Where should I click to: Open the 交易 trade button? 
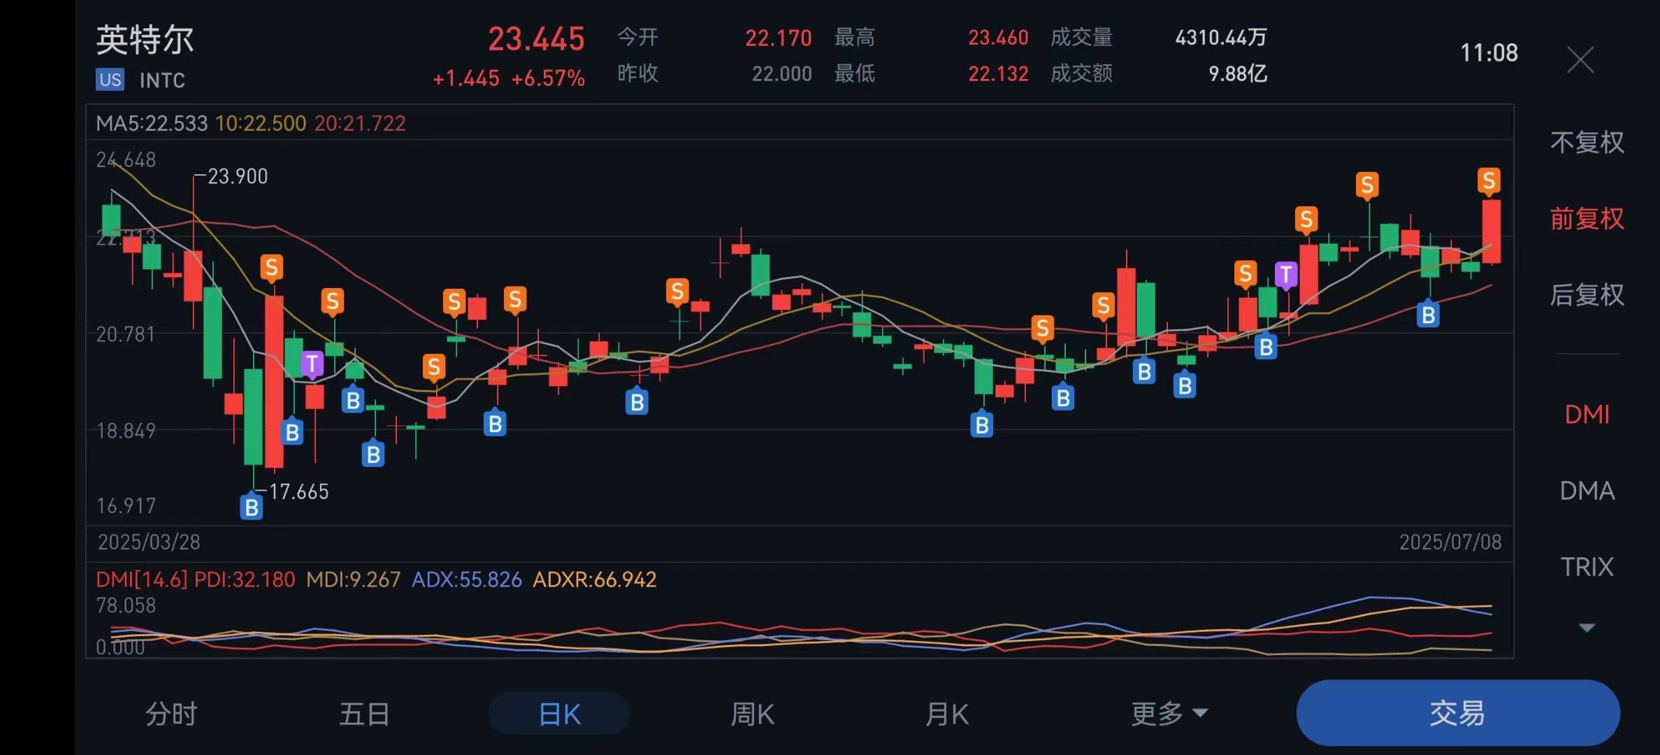tap(1457, 713)
